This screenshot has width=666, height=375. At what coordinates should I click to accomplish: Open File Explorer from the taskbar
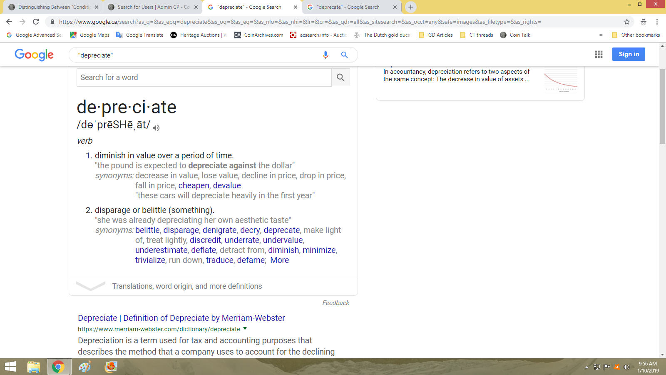point(33,367)
